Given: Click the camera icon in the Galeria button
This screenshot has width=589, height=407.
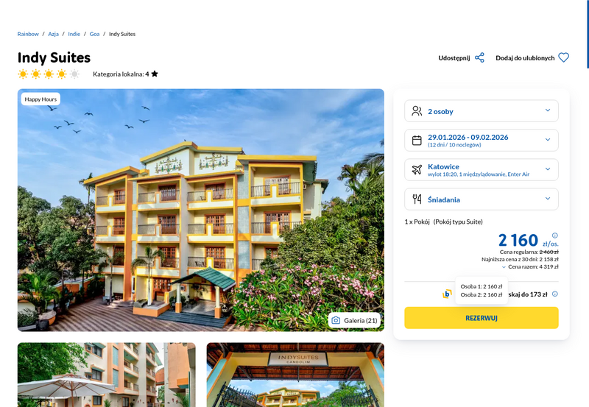Looking at the screenshot, I should (336, 320).
